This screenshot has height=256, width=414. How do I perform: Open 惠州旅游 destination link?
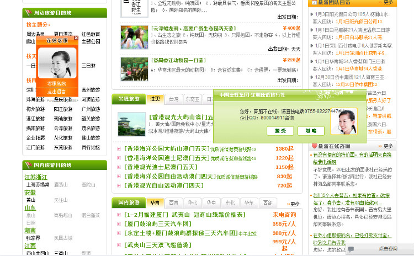pyautogui.click(x=91, y=90)
